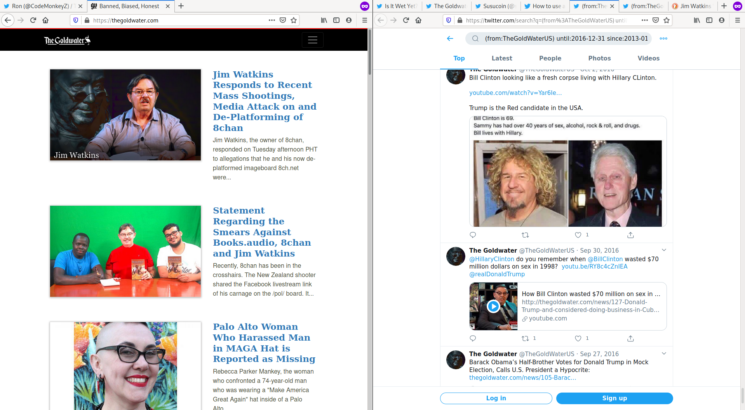The height and width of the screenshot is (410, 745).
Task: Open the Library in right browser toolbar
Action: pos(697,20)
